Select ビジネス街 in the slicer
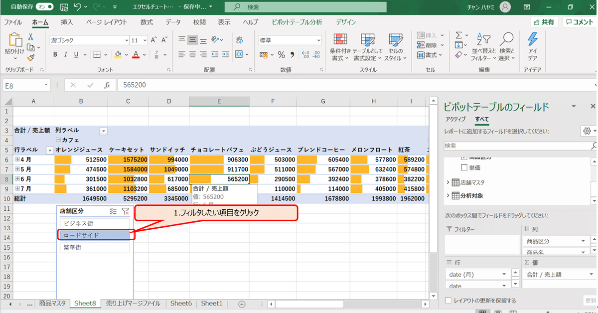 pyautogui.click(x=95, y=223)
